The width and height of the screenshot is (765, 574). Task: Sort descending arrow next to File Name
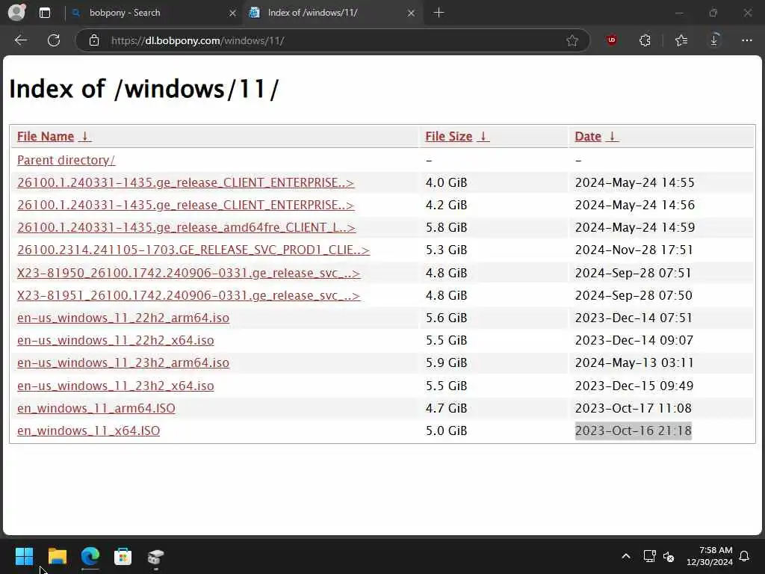pyautogui.click(x=85, y=136)
